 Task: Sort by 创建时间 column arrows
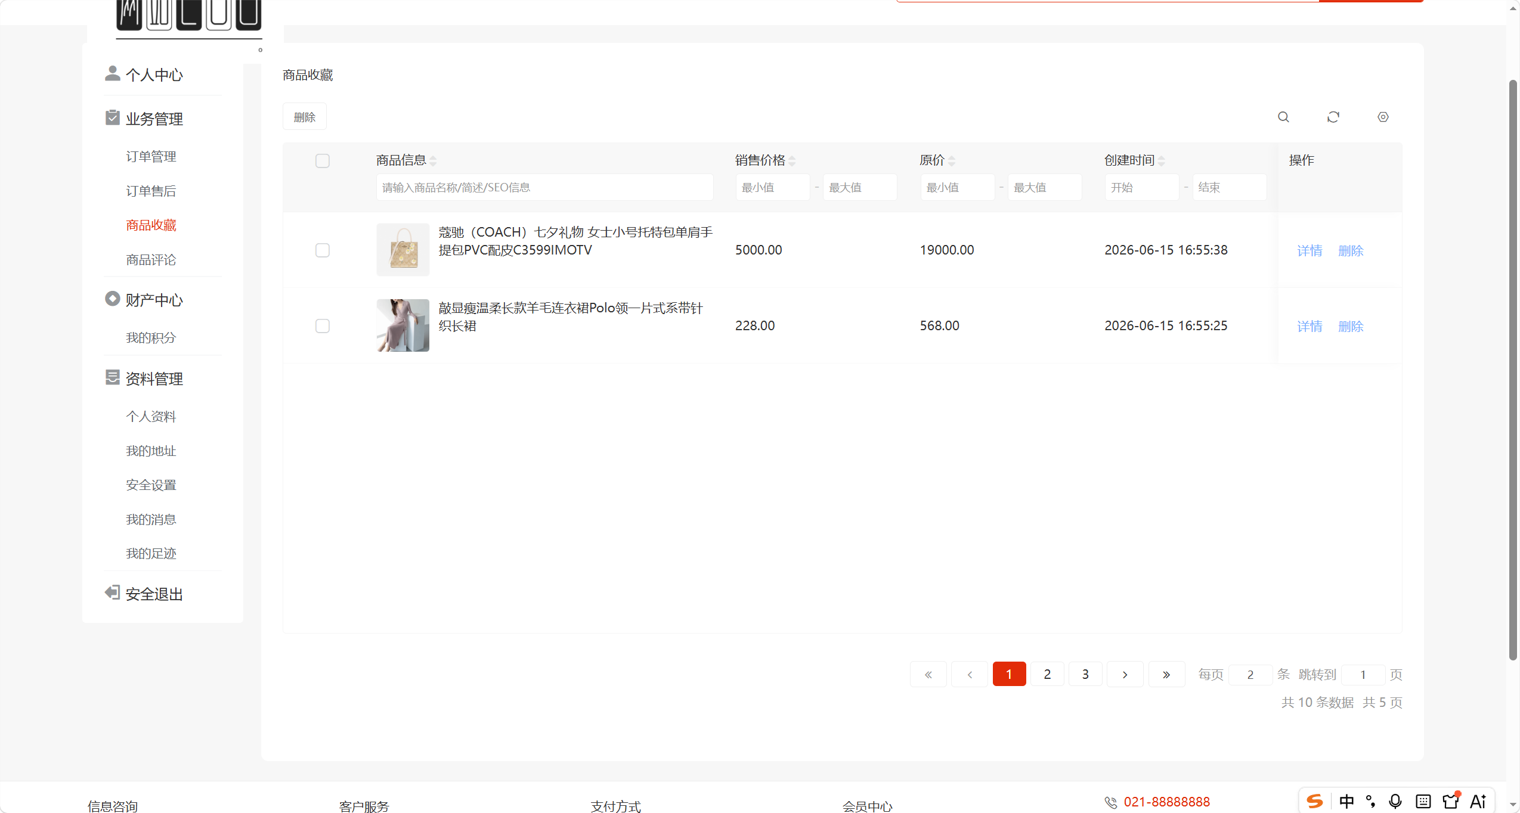tap(1162, 160)
